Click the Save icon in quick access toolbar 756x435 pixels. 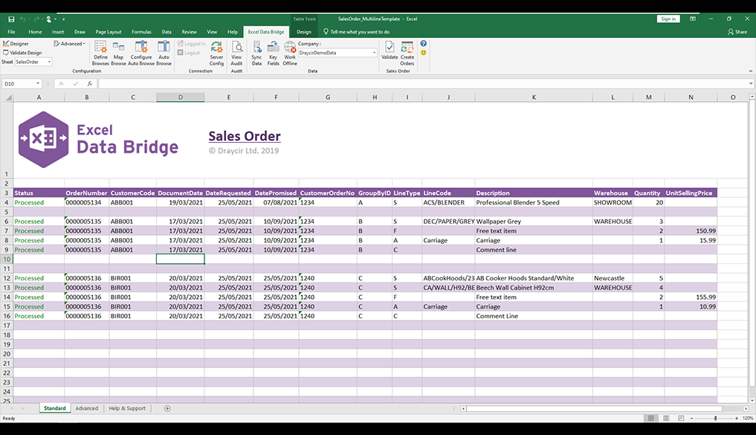(11, 19)
